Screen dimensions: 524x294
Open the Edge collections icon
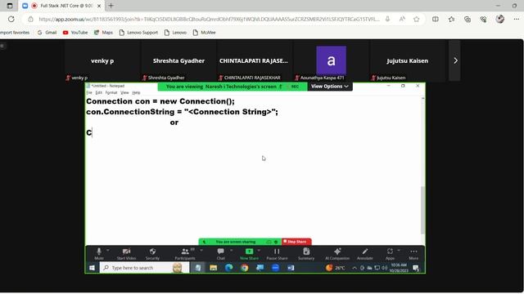coord(468,20)
